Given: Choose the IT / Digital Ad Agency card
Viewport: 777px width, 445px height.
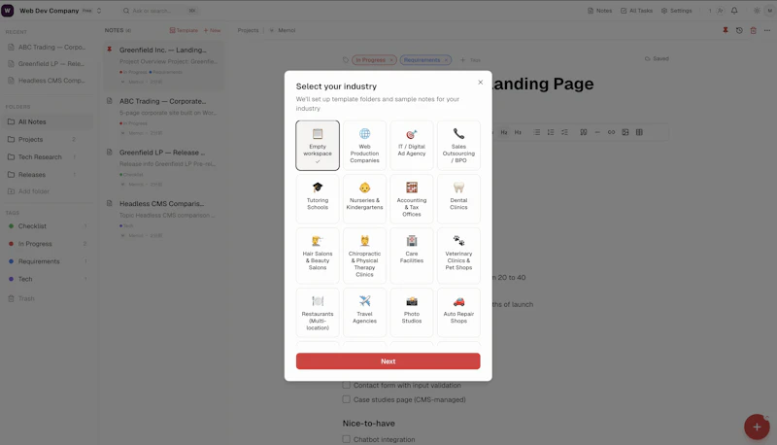Looking at the screenshot, I should 412,145.
